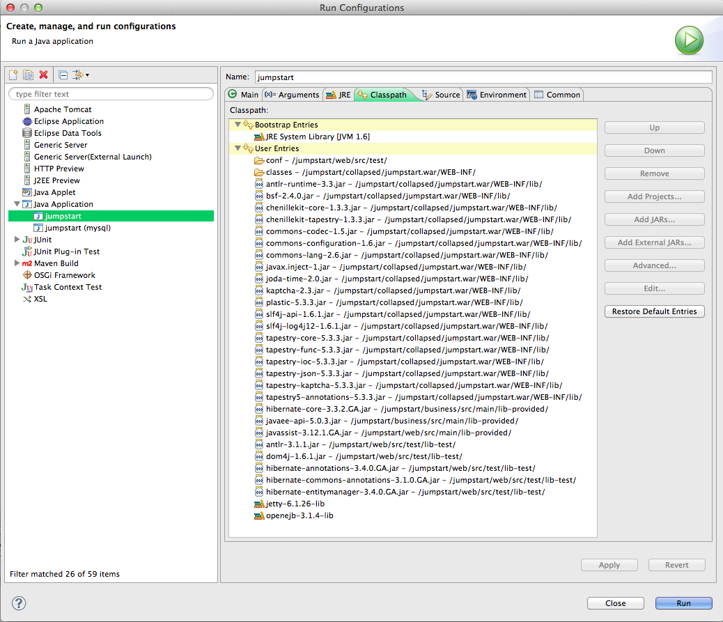The width and height of the screenshot is (723, 622).
Task: Open the Help question mark icon
Action: (x=19, y=603)
